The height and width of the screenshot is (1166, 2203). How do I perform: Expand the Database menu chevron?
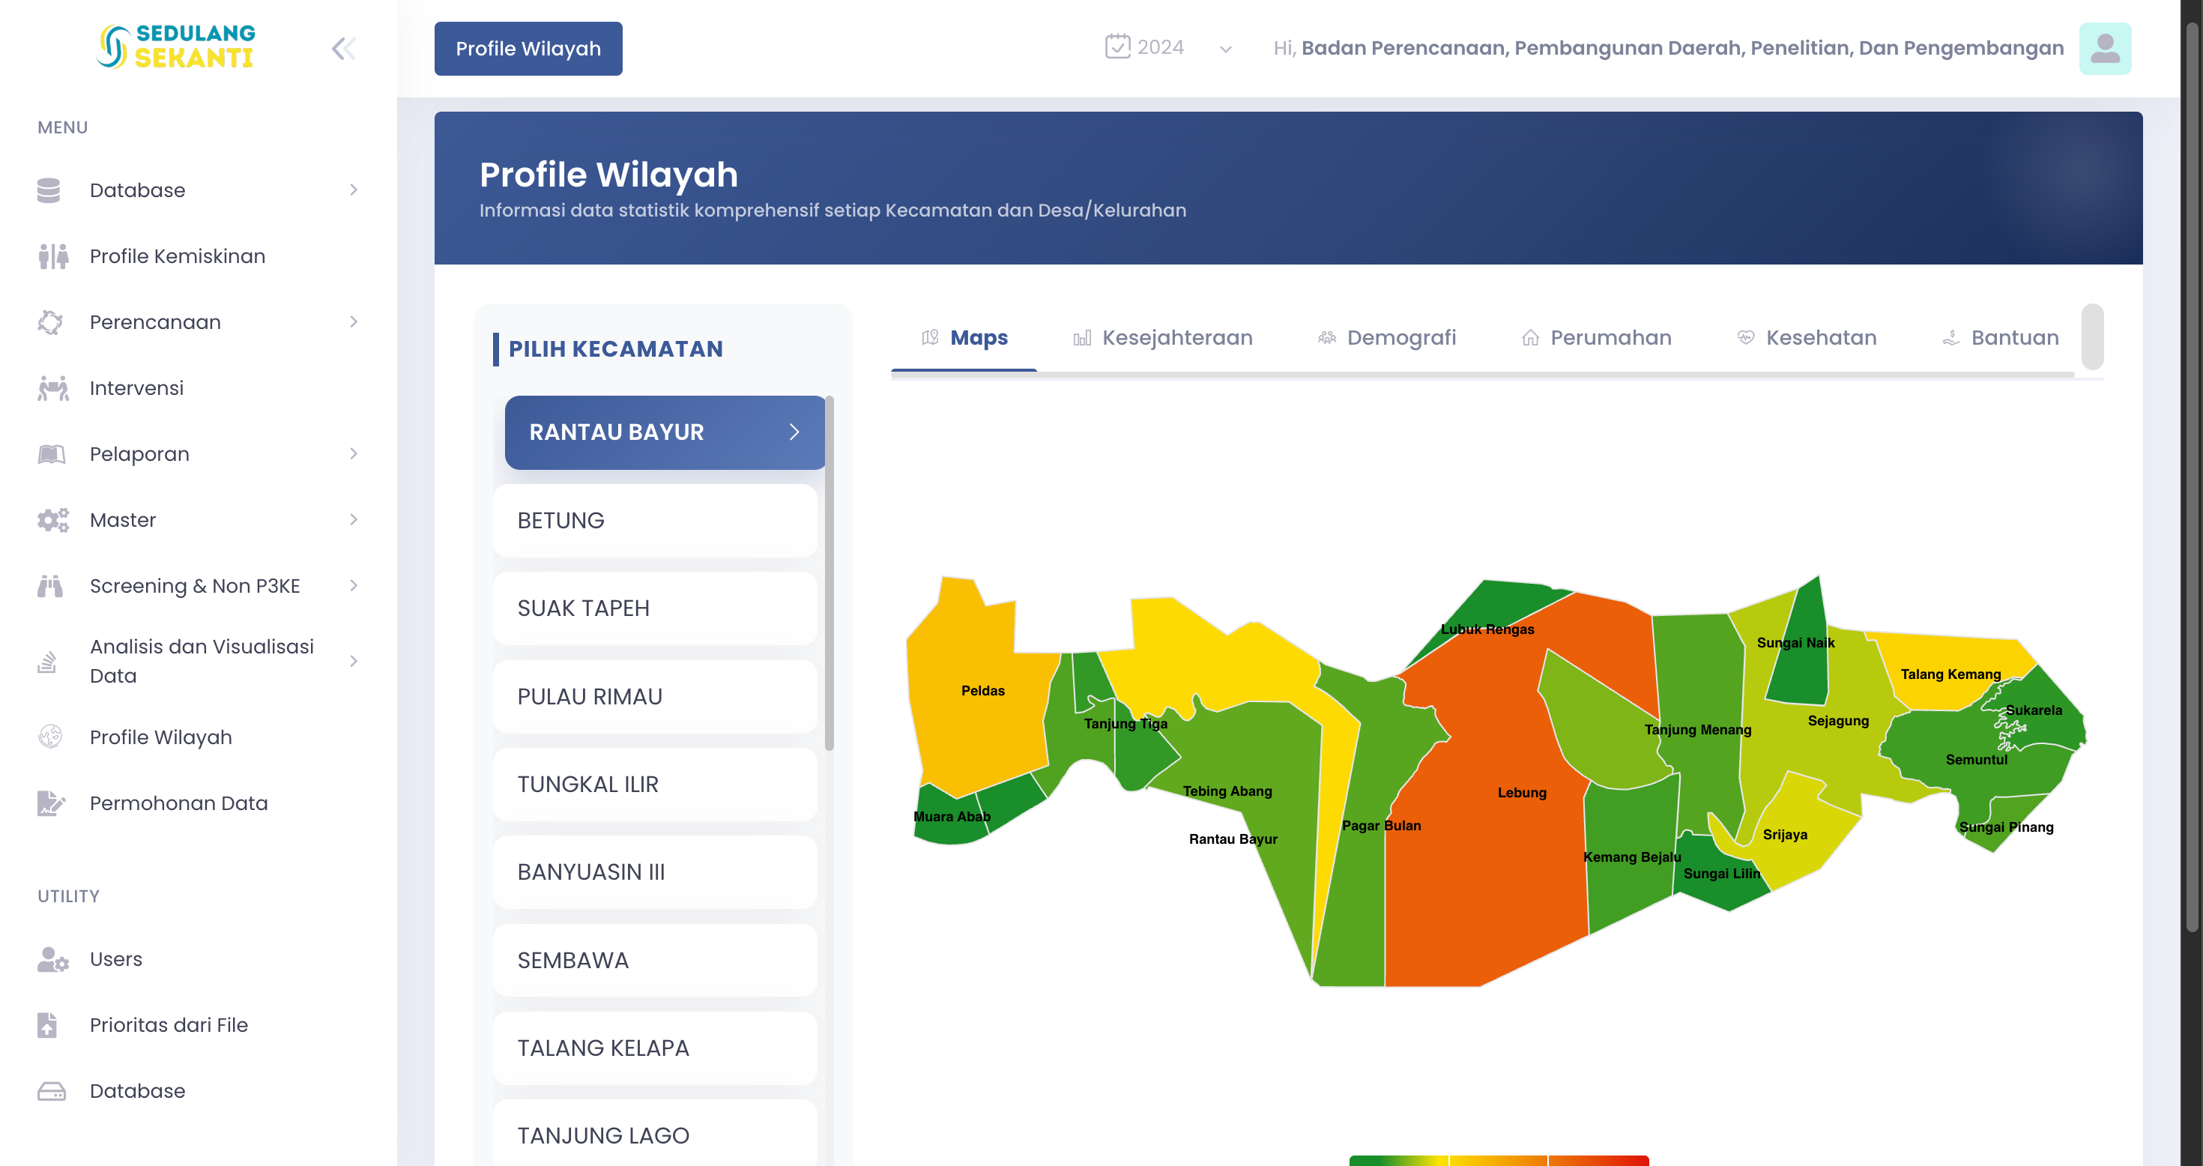[x=353, y=190]
